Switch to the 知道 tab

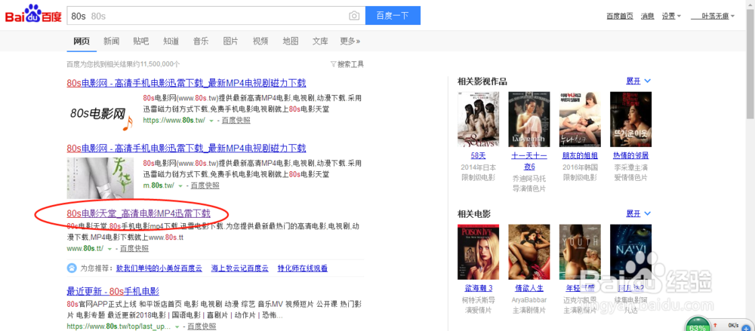click(x=171, y=41)
